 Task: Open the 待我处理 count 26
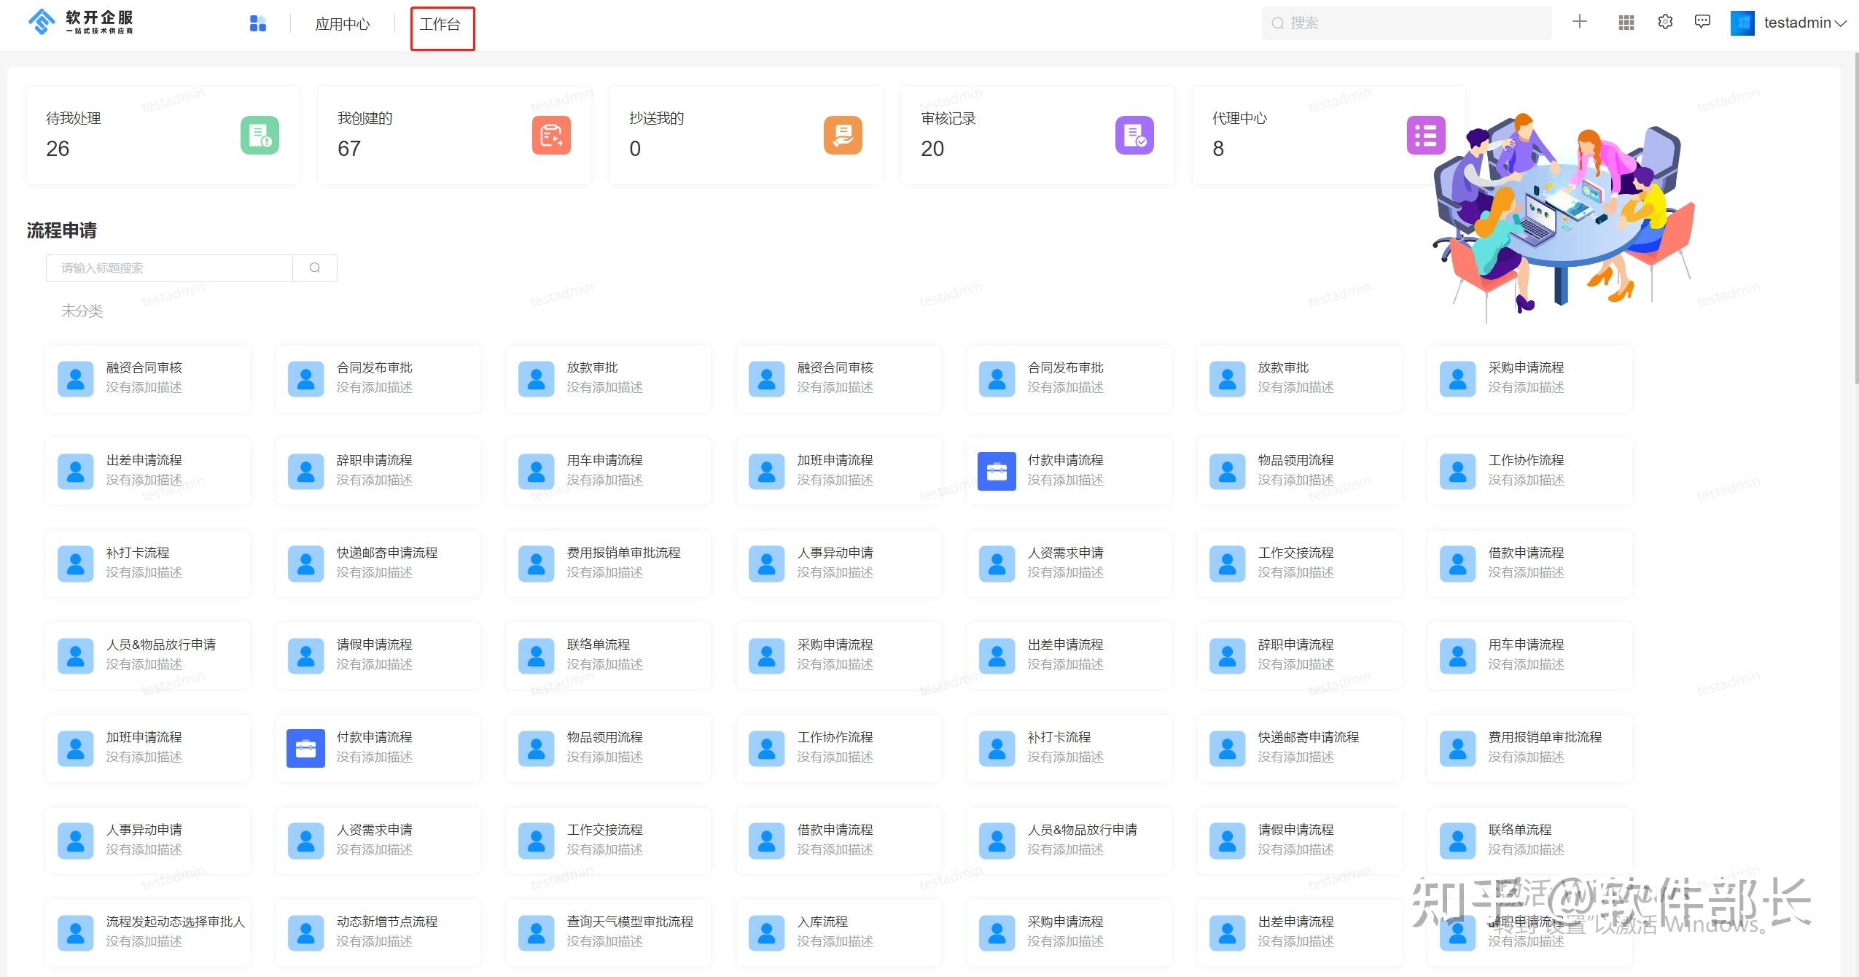(x=58, y=149)
